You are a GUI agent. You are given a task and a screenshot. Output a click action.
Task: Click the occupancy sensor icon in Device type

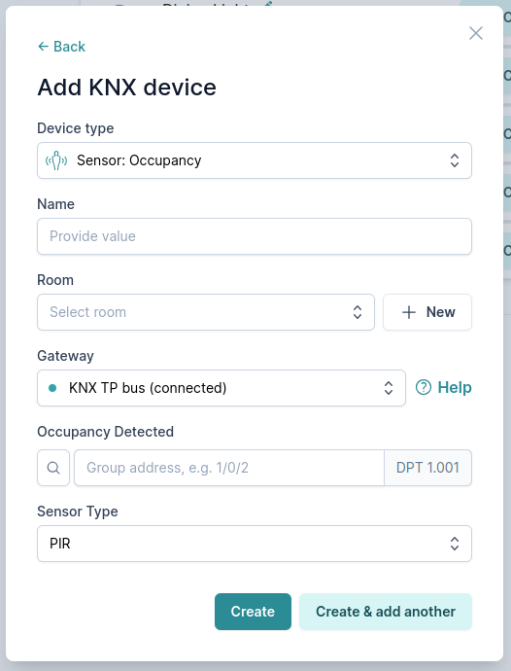tap(56, 160)
